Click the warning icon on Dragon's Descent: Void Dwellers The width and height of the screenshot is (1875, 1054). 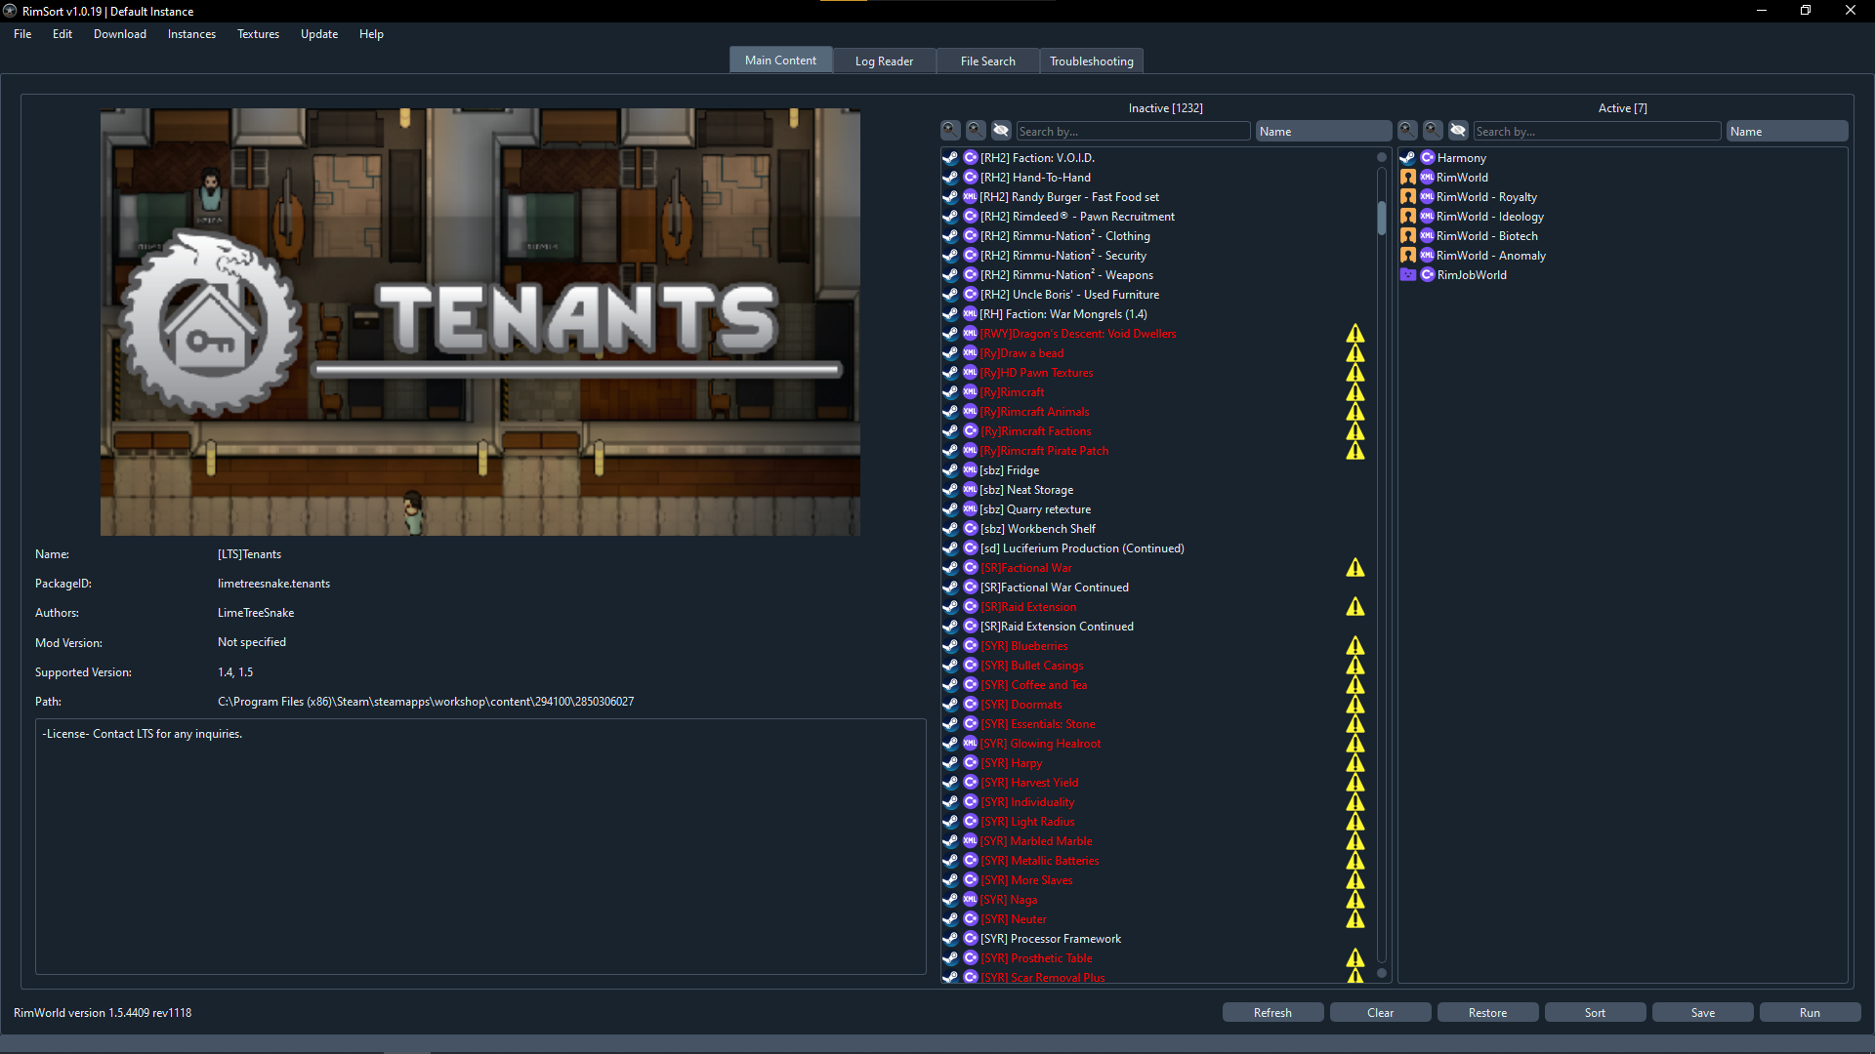(1355, 334)
